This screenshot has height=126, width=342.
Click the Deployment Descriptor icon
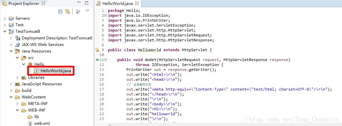click(18, 38)
